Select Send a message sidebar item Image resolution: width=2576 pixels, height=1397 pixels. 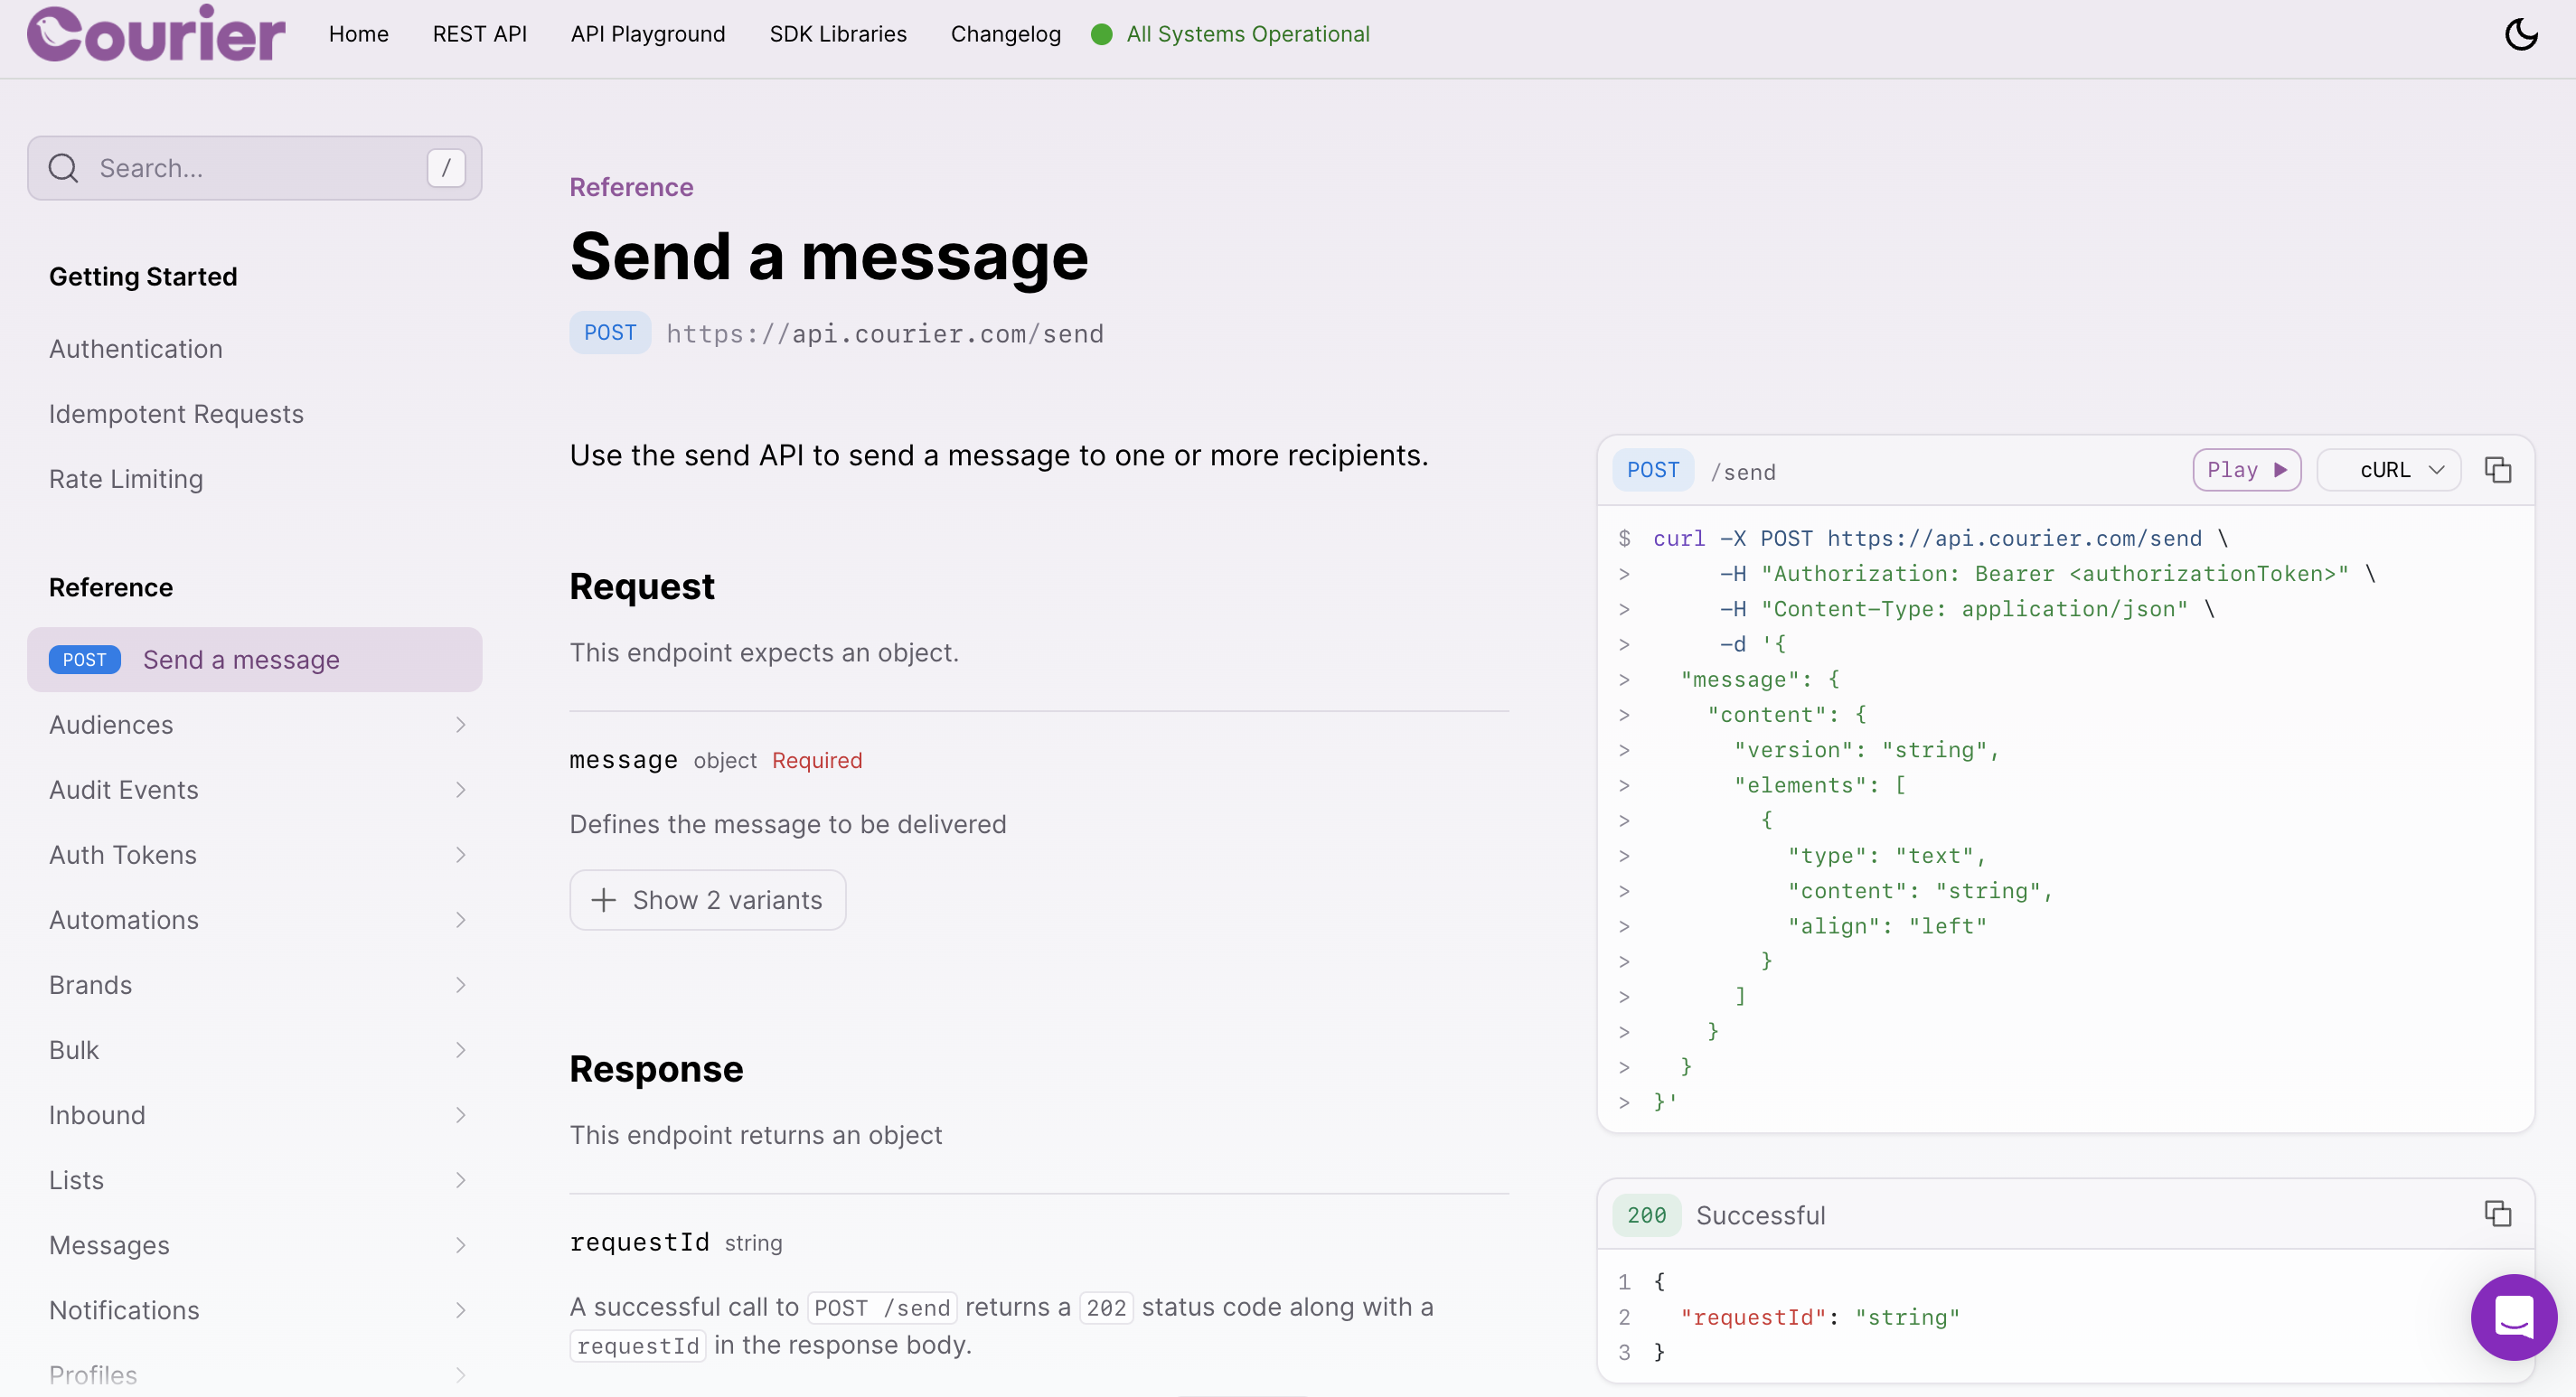point(241,660)
